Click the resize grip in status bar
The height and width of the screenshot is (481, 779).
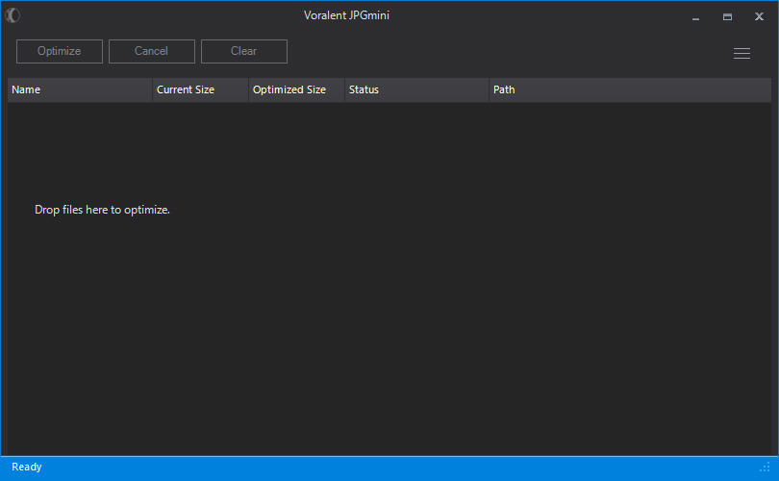(766, 468)
